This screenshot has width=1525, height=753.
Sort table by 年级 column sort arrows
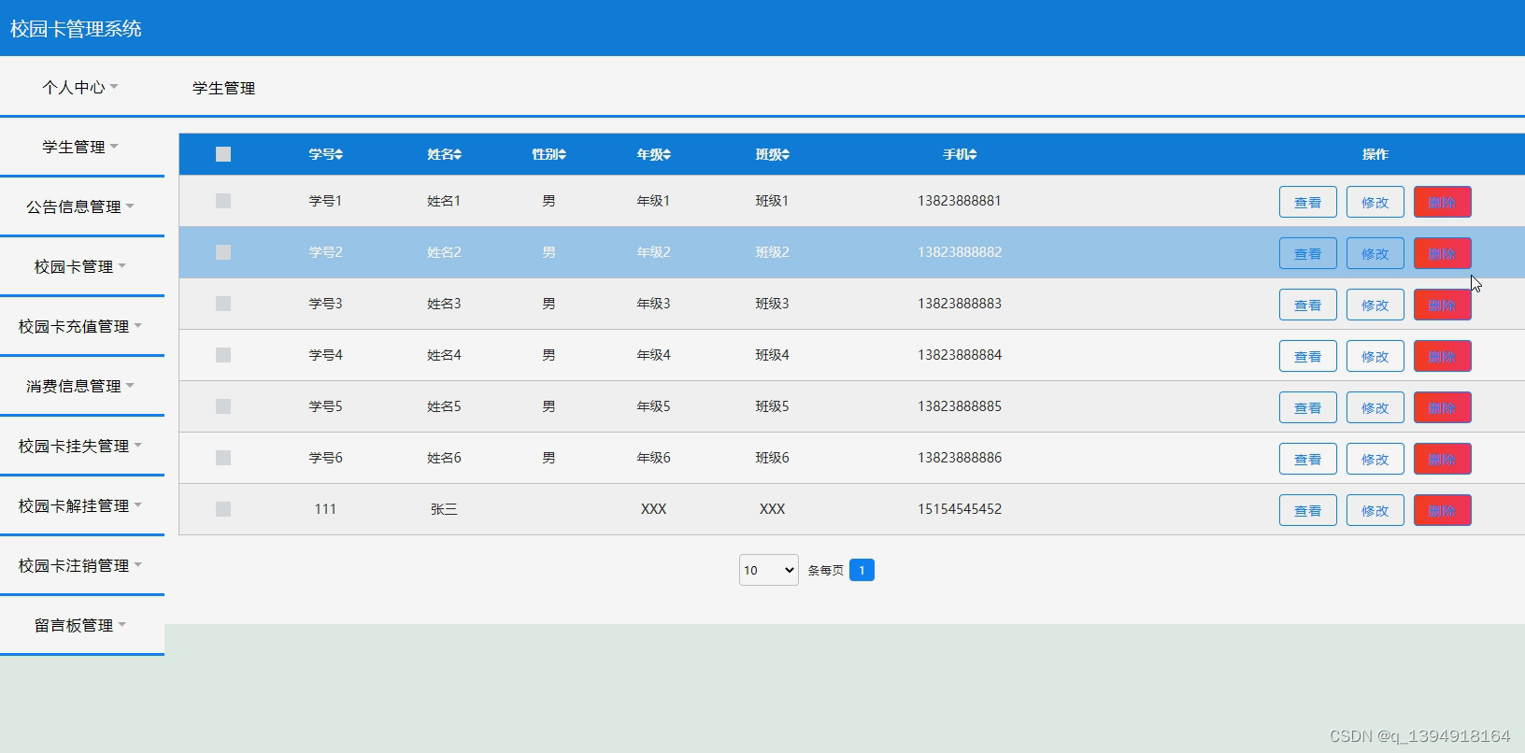[x=667, y=154]
